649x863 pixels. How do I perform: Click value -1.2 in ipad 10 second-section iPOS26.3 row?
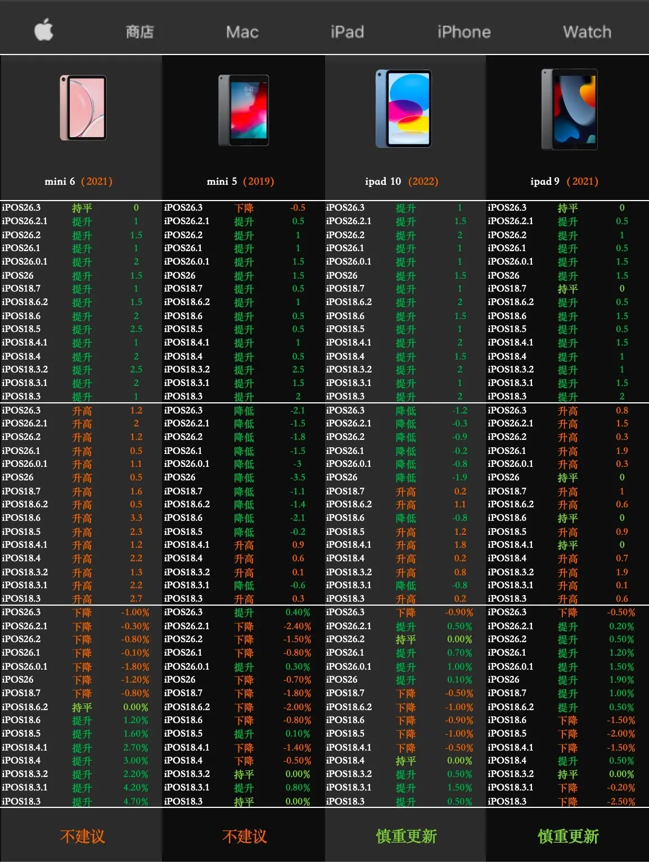tap(459, 410)
